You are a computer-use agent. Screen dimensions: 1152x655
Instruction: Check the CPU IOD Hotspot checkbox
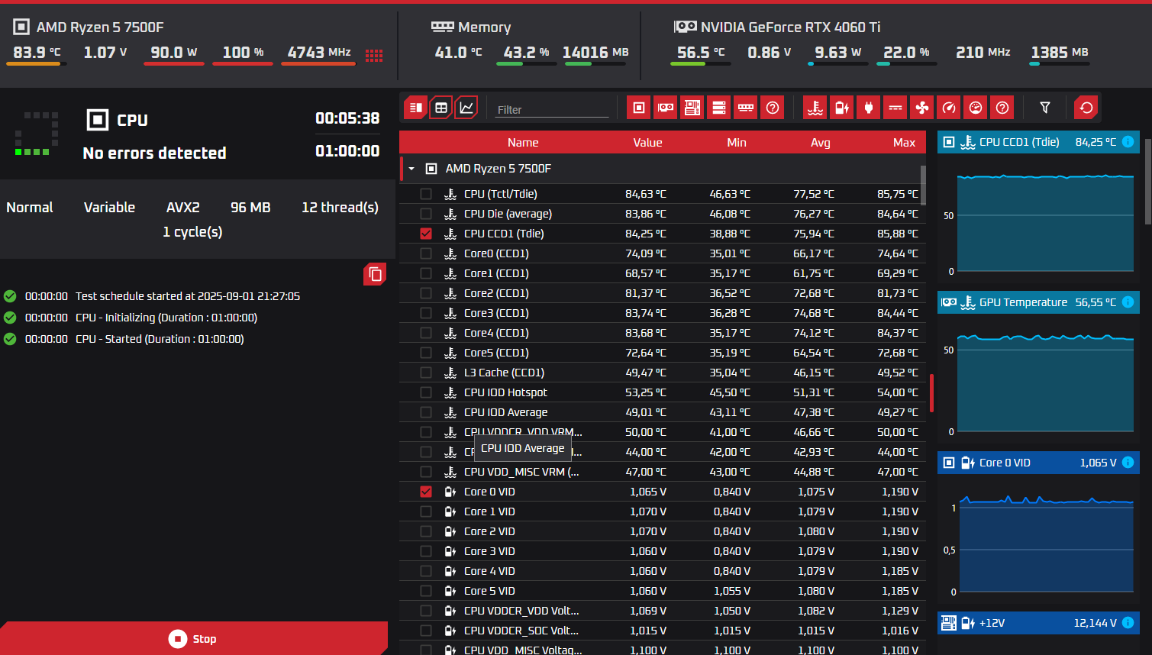[426, 392]
